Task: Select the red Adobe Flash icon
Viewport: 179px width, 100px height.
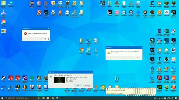Action: (x=173, y=87)
